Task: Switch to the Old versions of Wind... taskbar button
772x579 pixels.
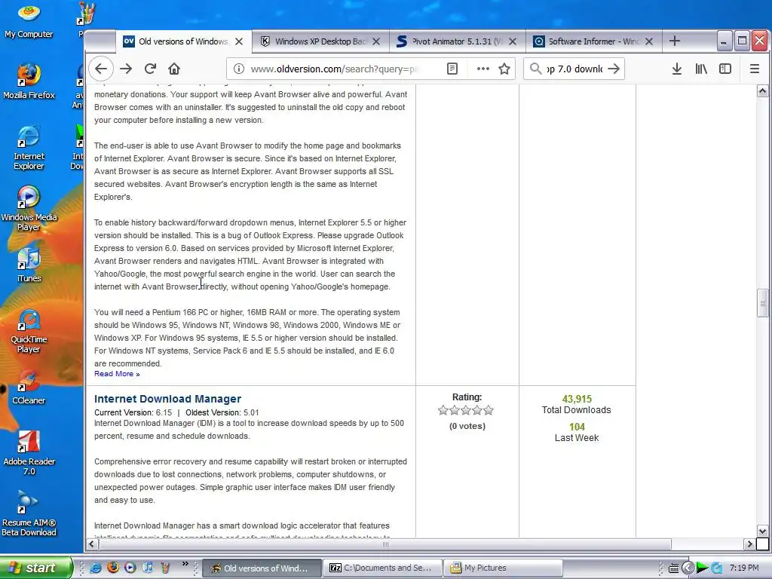Action: pos(262,568)
